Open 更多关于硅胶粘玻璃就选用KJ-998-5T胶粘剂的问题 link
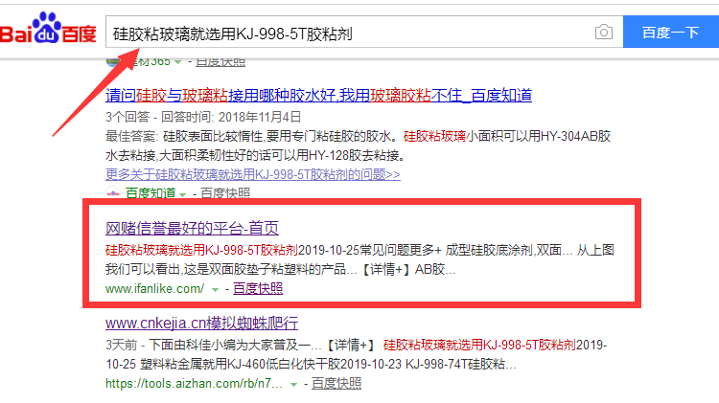The image size is (719, 403). point(253,174)
